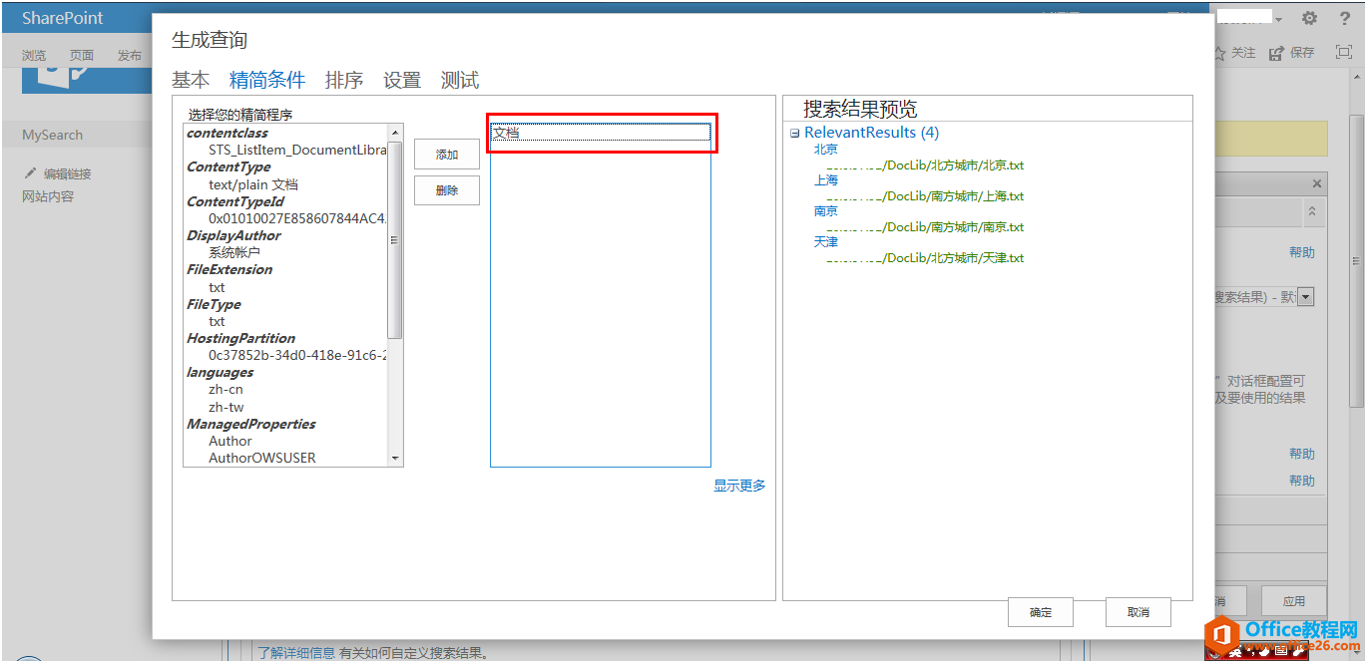Click the 关注 star icon
The height and width of the screenshot is (663, 1367).
tap(1218, 53)
